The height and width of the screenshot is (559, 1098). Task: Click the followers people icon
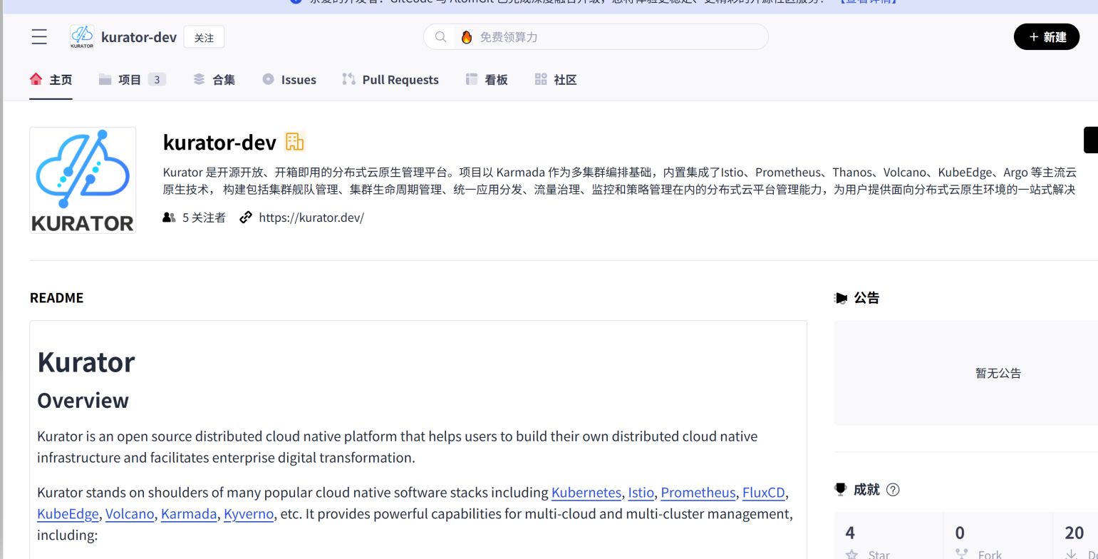[x=169, y=217]
